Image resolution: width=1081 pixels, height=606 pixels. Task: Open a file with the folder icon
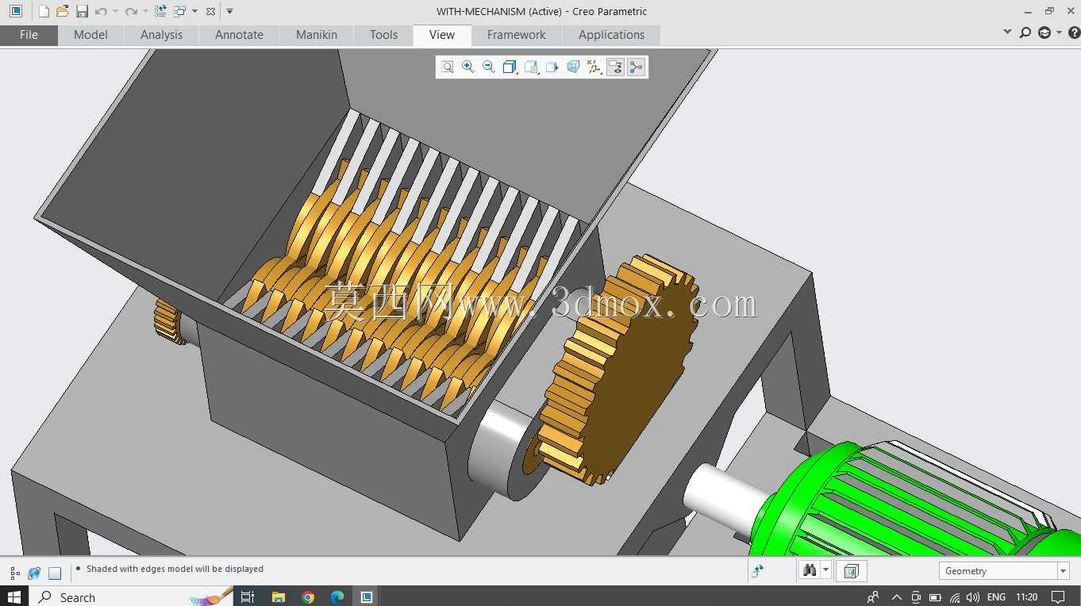click(x=63, y=11)
